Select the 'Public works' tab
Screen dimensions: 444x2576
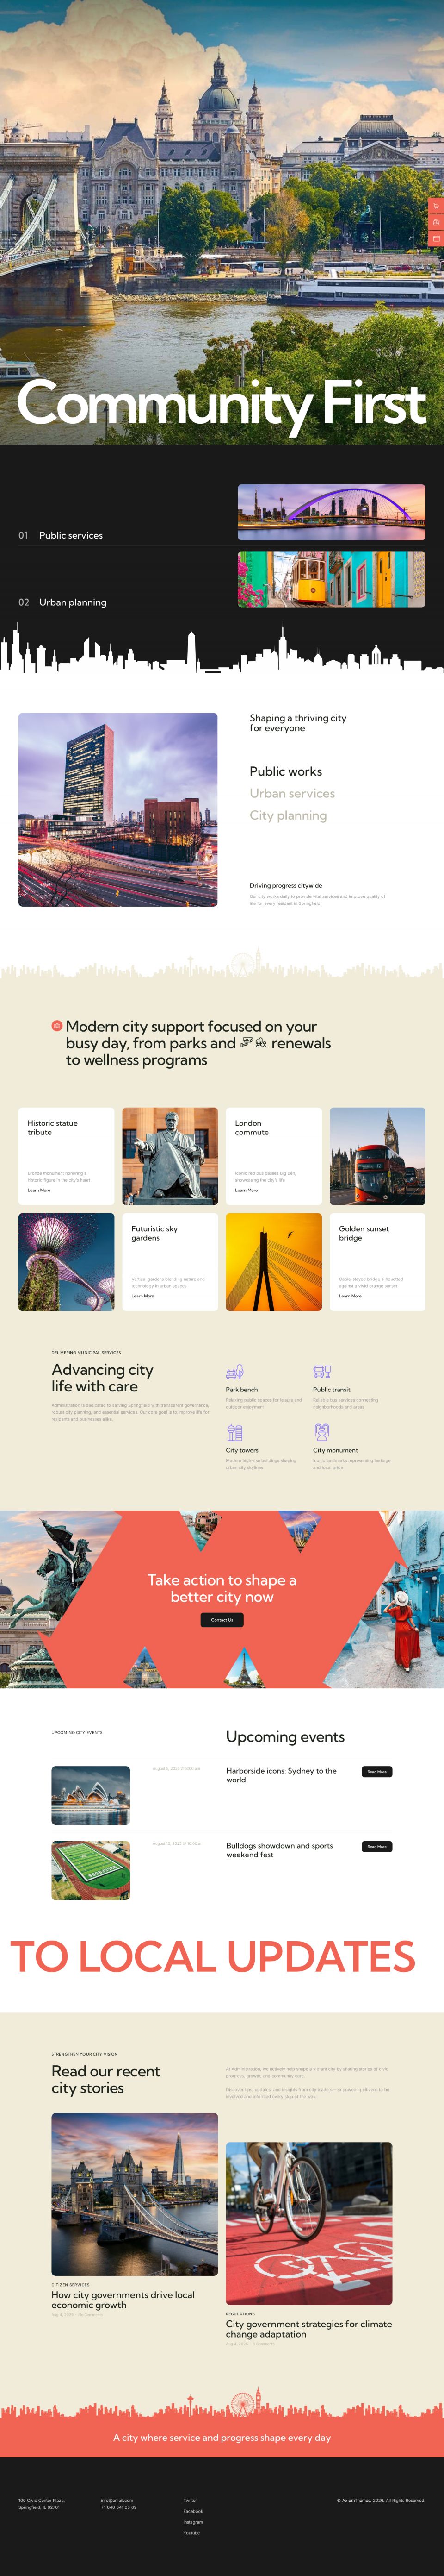[285, 771]
